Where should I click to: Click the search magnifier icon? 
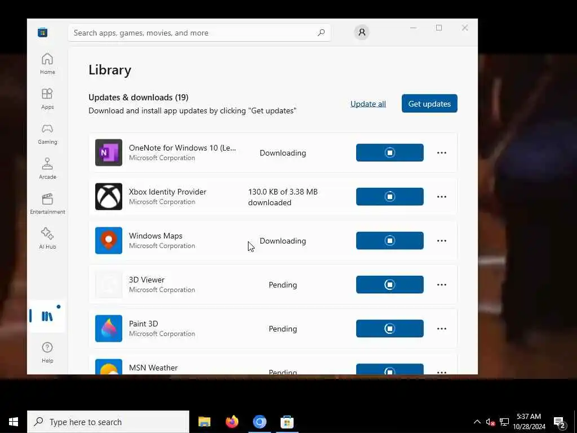coord(321,33)
